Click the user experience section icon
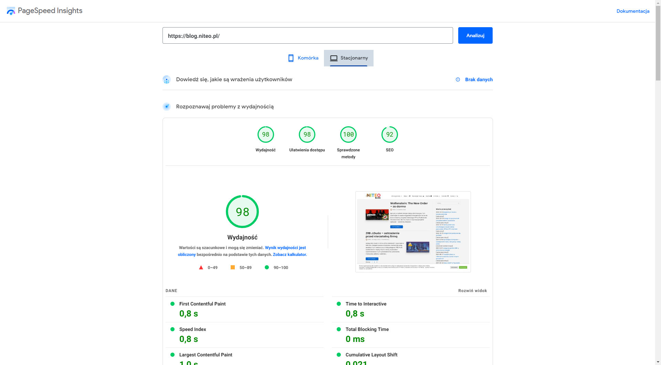 point(167,79)
